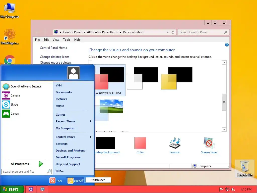Expand the Recent Items submenu arrow
257x193 pixels.
(x=91, y=121)
